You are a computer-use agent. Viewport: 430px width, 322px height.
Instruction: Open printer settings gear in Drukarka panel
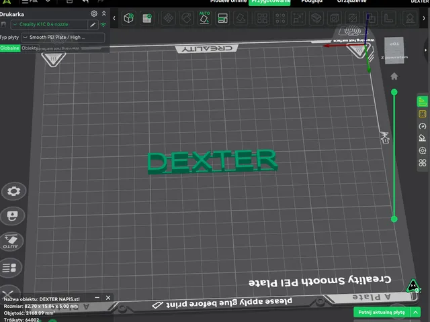click(x=94, y=13)
